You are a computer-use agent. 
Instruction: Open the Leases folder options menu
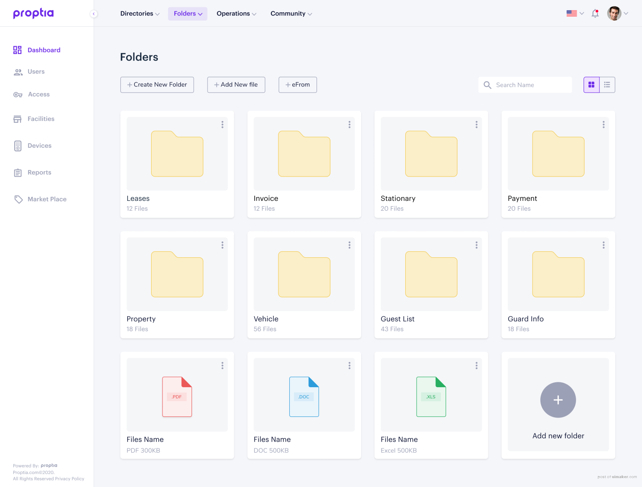(223, 125)
